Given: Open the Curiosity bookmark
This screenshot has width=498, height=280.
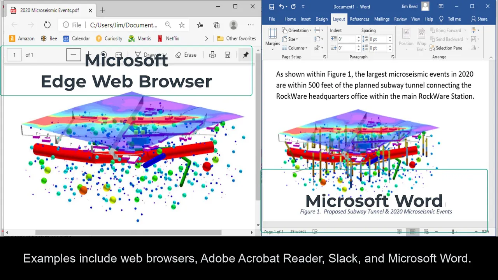Looking at the screenshot, I should point(109,38).
